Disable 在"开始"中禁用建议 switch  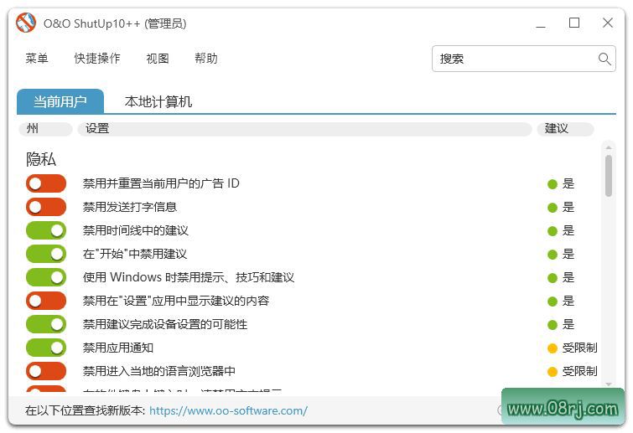pos(46,254)
